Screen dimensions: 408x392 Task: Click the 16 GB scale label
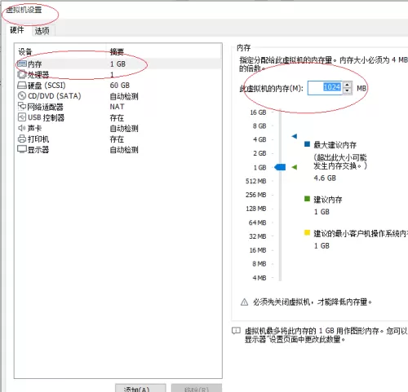pyautogui.click(x=258, y=112)
